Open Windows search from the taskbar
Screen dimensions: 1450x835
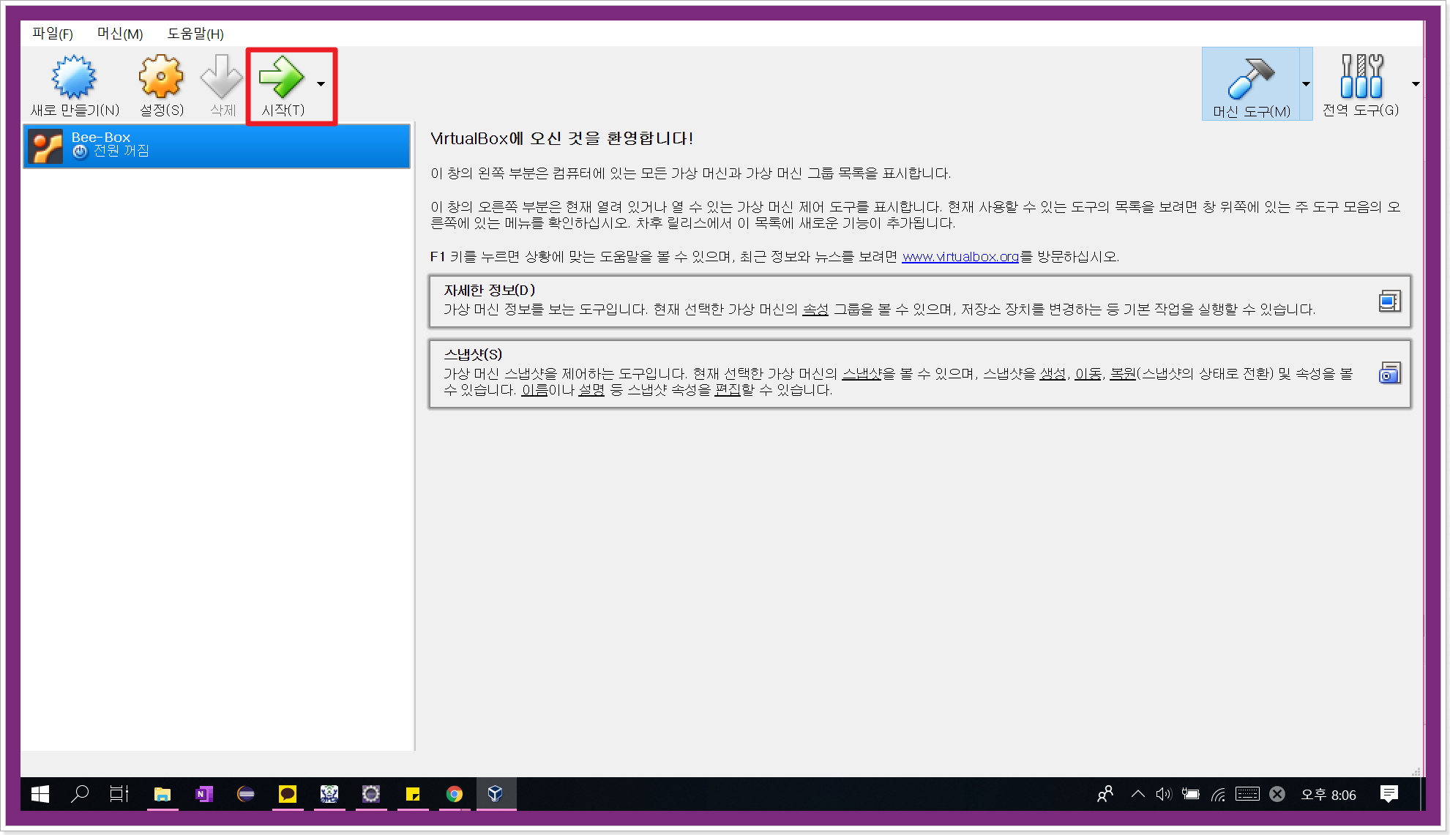pyautogui.click(x=80, y=794)
